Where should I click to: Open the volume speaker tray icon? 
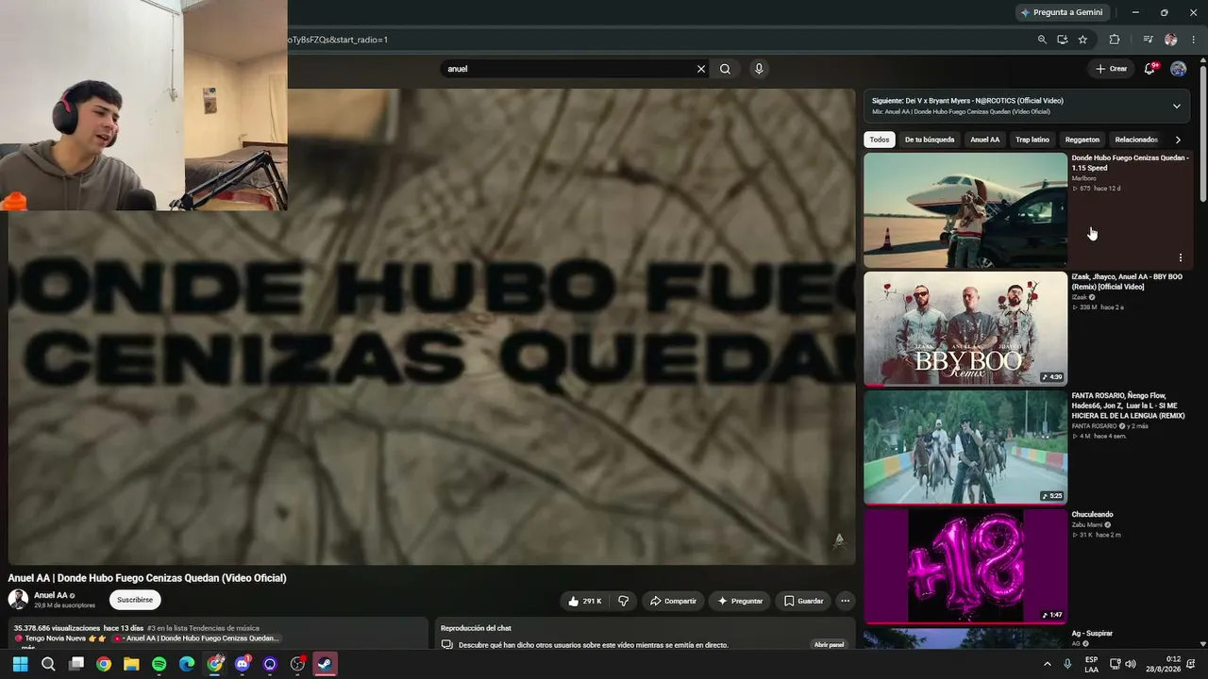coord(1131,664)
